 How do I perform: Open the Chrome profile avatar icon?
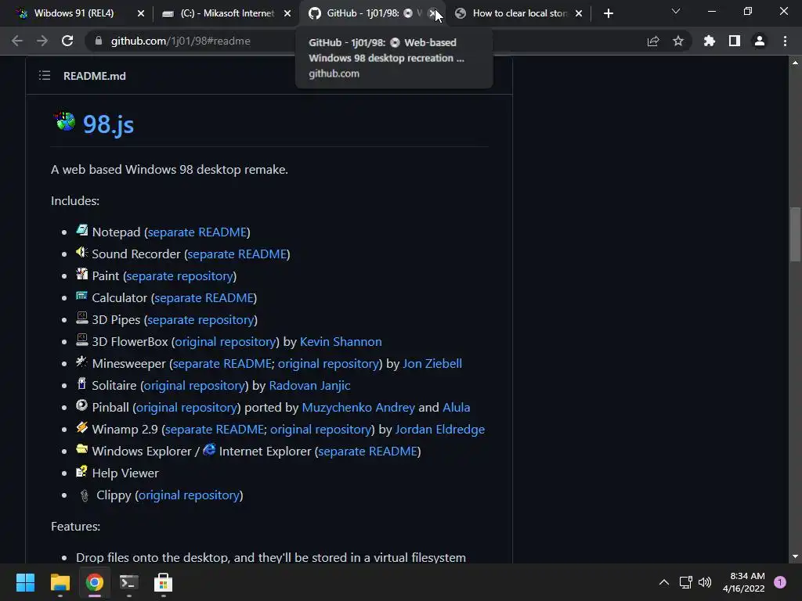(x=760, y=41)
